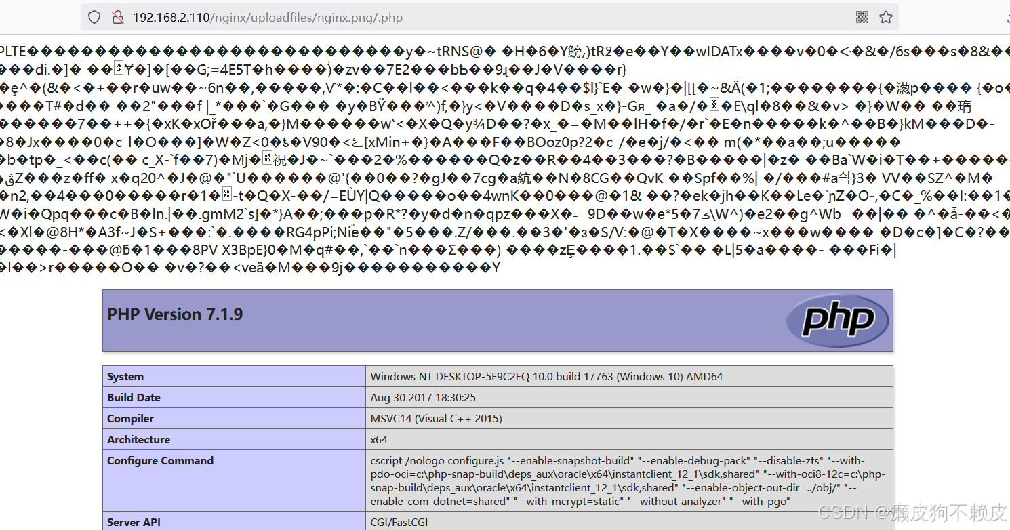Click the Build Date row label
Viewport: 1010px width, 530px height.
tap(134, 398)
